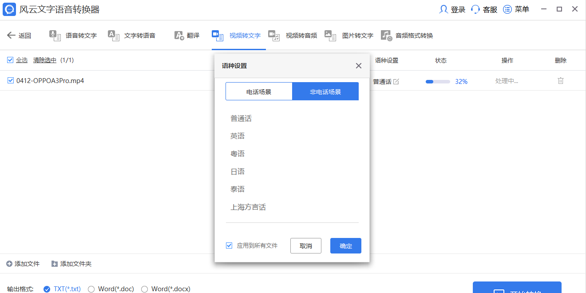This screenshot has height=293, width=586.
Task: Choose 粤语 from the language list
Action: 238,154
